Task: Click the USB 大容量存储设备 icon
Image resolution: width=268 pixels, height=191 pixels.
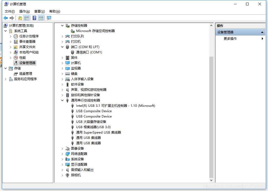Action: (x=72, y=122)
